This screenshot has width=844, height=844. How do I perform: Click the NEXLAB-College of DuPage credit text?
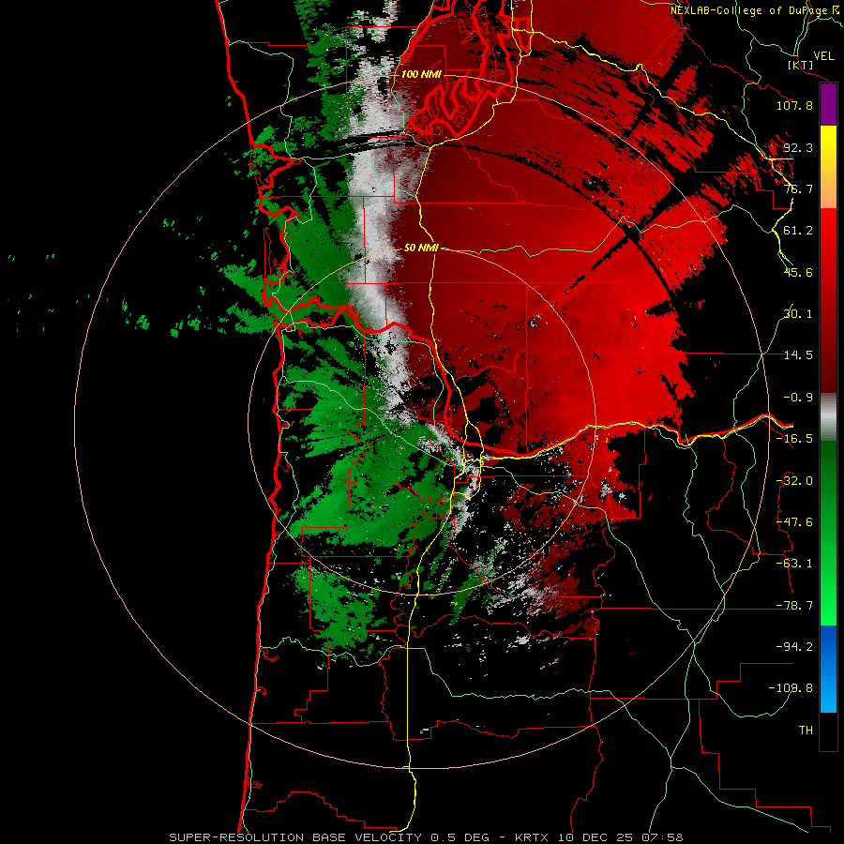(x=754, y=10)
